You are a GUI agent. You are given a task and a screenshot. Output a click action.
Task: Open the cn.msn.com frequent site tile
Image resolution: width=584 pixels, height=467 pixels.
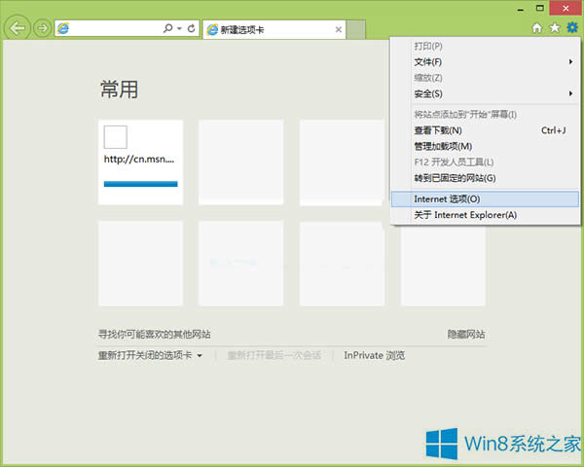coord(140,162)
